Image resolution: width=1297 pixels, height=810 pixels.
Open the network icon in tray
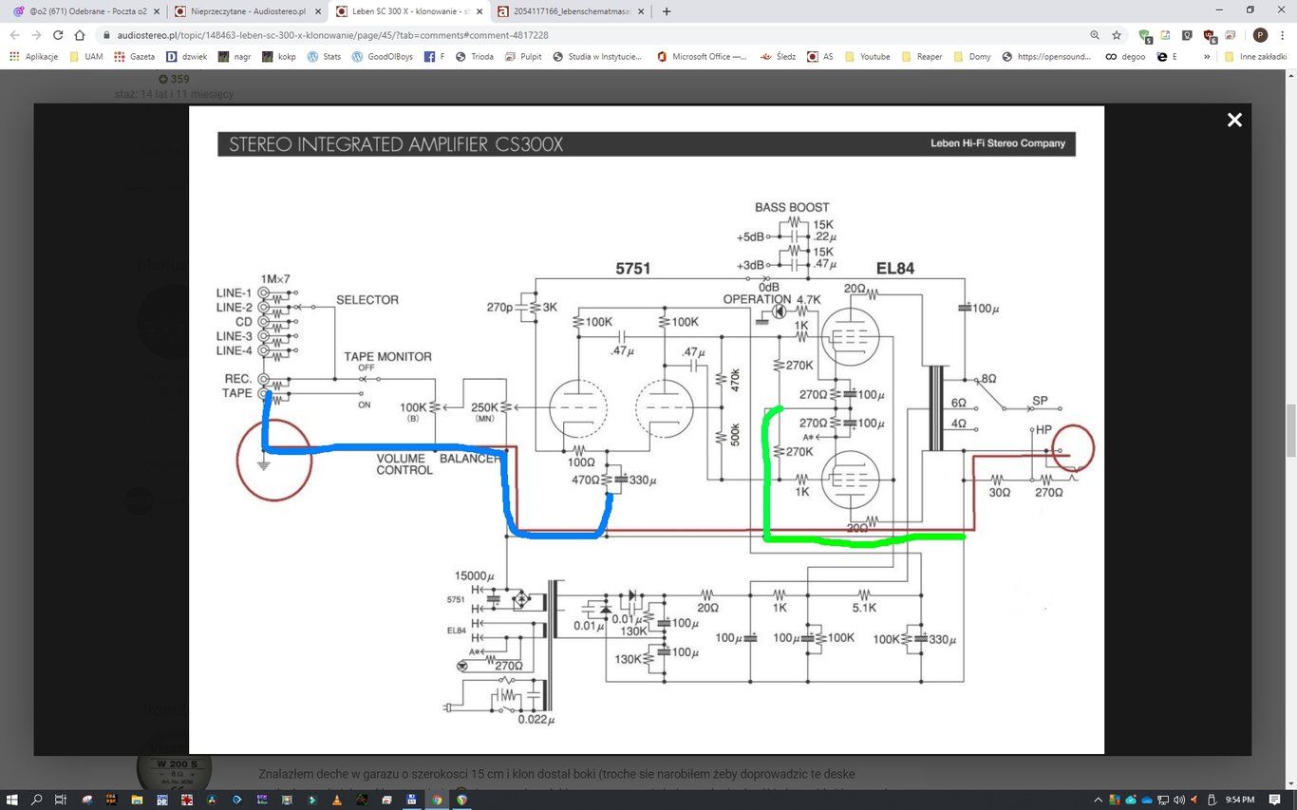click(x=1163, y=800)
